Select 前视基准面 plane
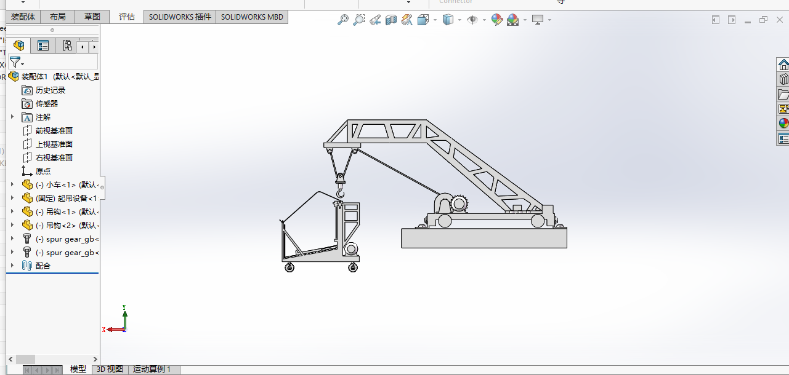The image size is (789, 375). pos(54,130)
